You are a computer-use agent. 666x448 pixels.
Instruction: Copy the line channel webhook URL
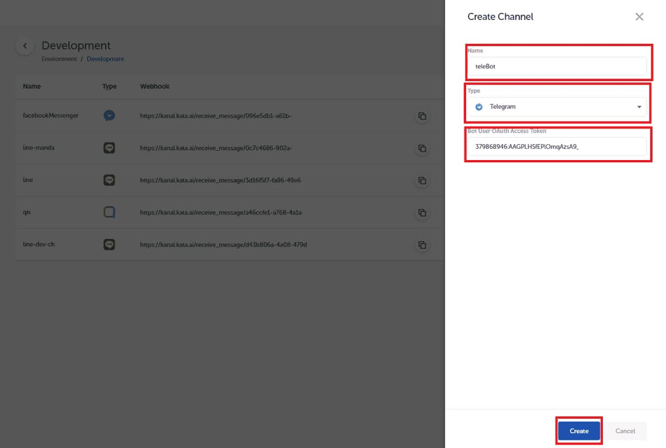422,180
